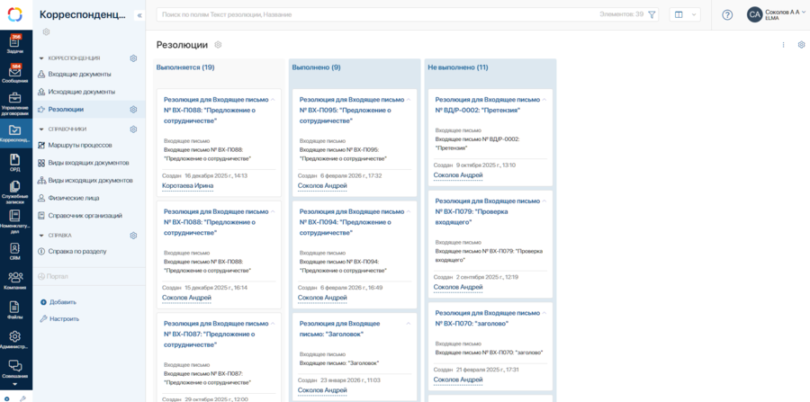Open the Файлы section icon

point(15,309)
